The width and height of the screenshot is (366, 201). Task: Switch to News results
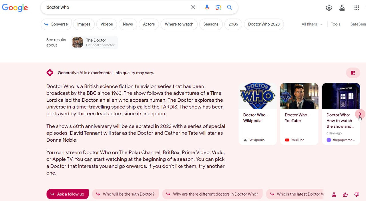click(128, 24)
